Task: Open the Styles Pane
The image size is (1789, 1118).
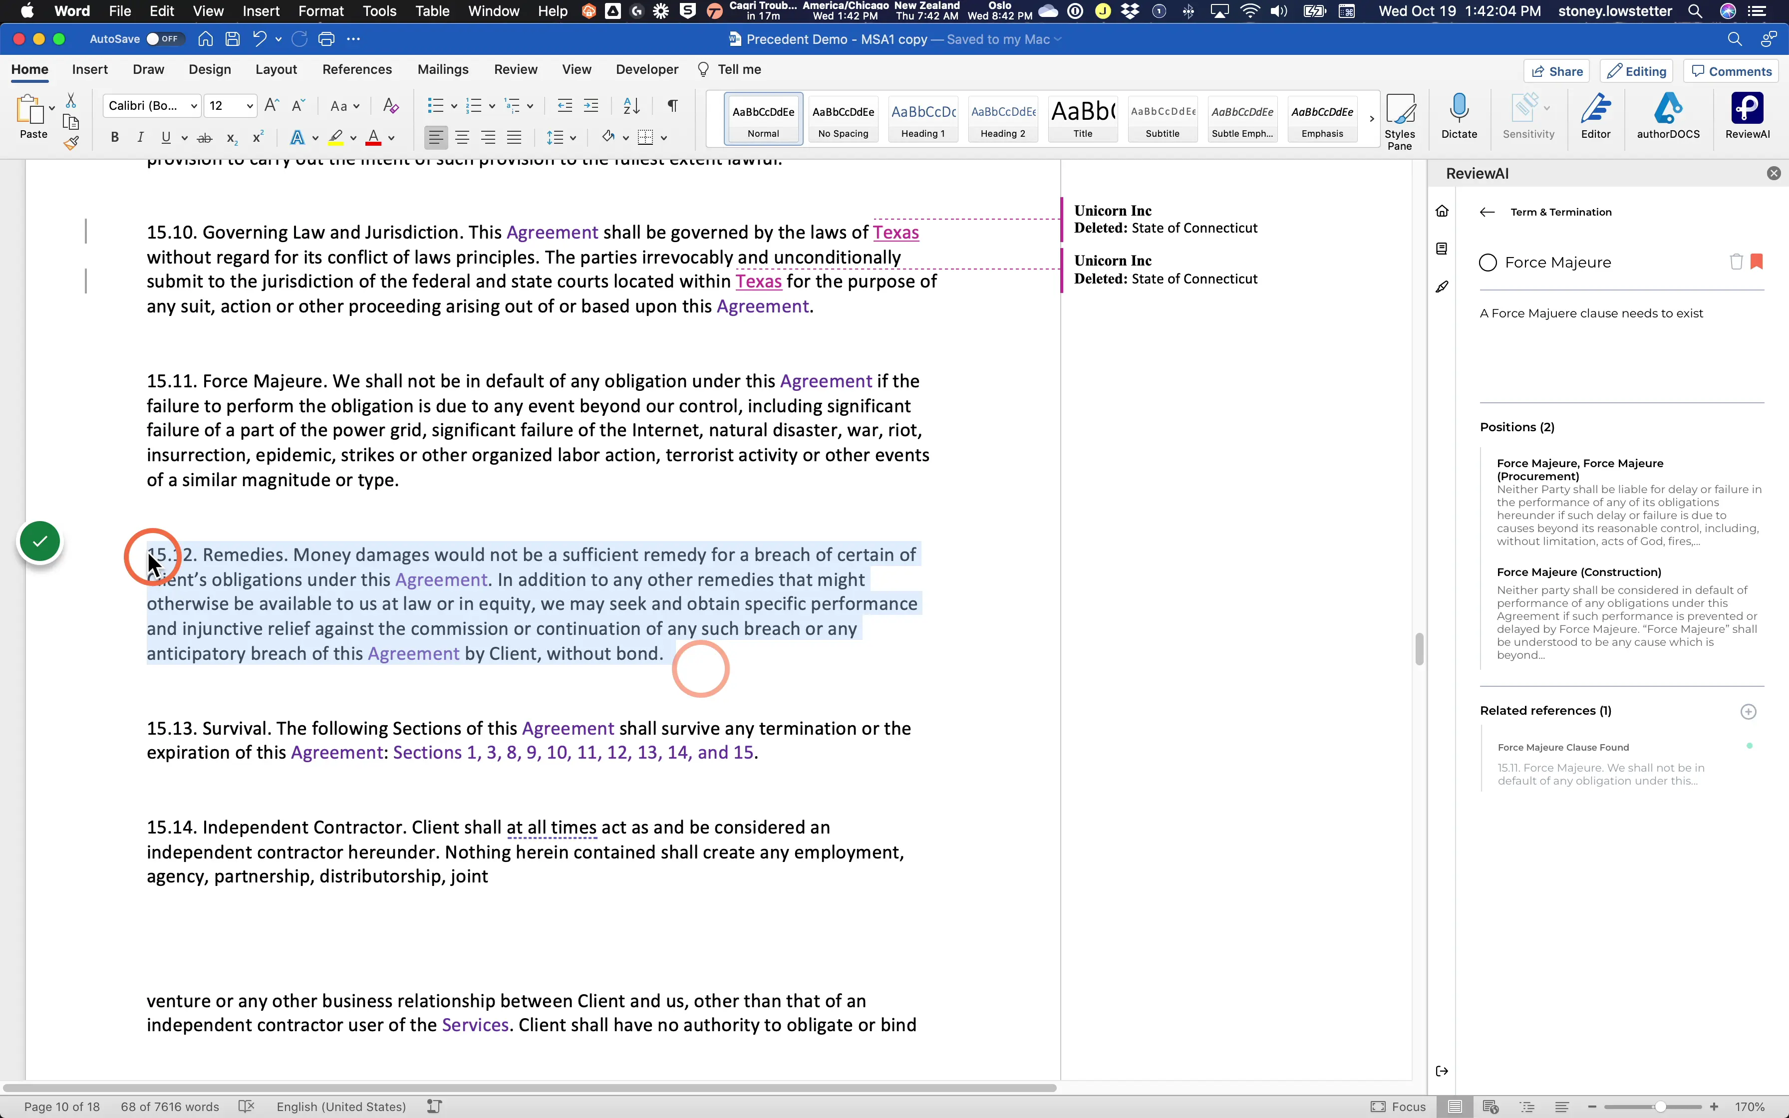Action: [x=1400, y=121]
